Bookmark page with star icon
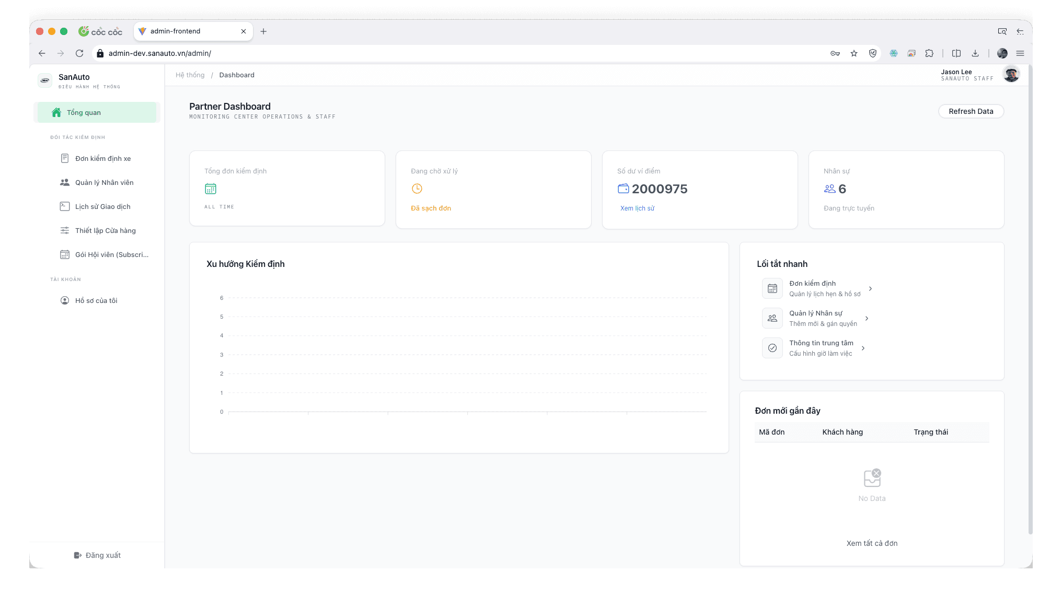 (x=854, y=53)
